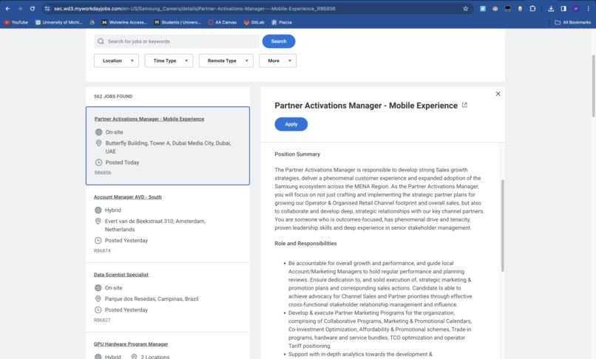Open the GitLab bookmark

[x=254, y=22]
